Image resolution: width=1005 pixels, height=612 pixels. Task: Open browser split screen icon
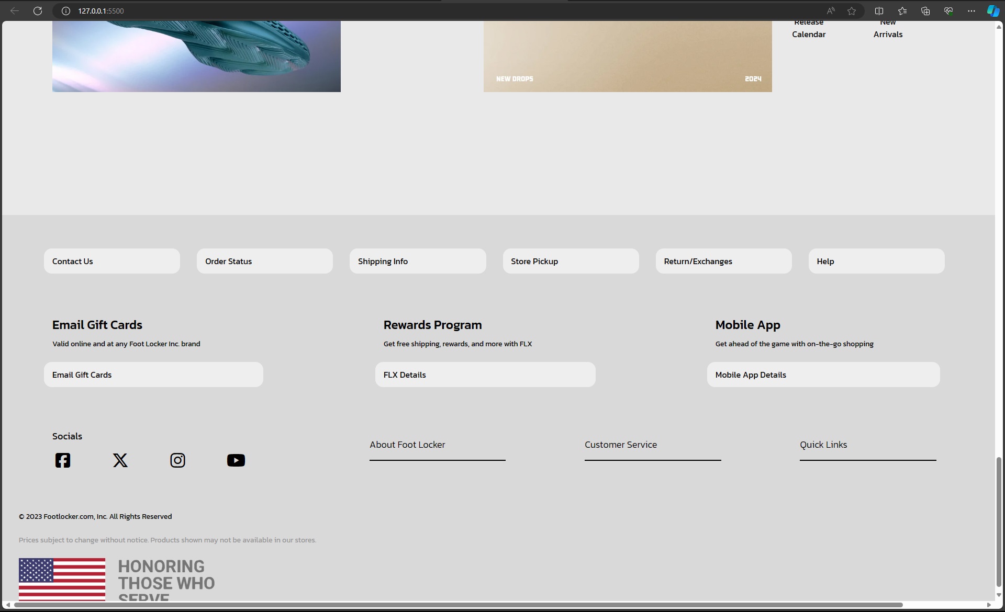[x=879, y=11]
